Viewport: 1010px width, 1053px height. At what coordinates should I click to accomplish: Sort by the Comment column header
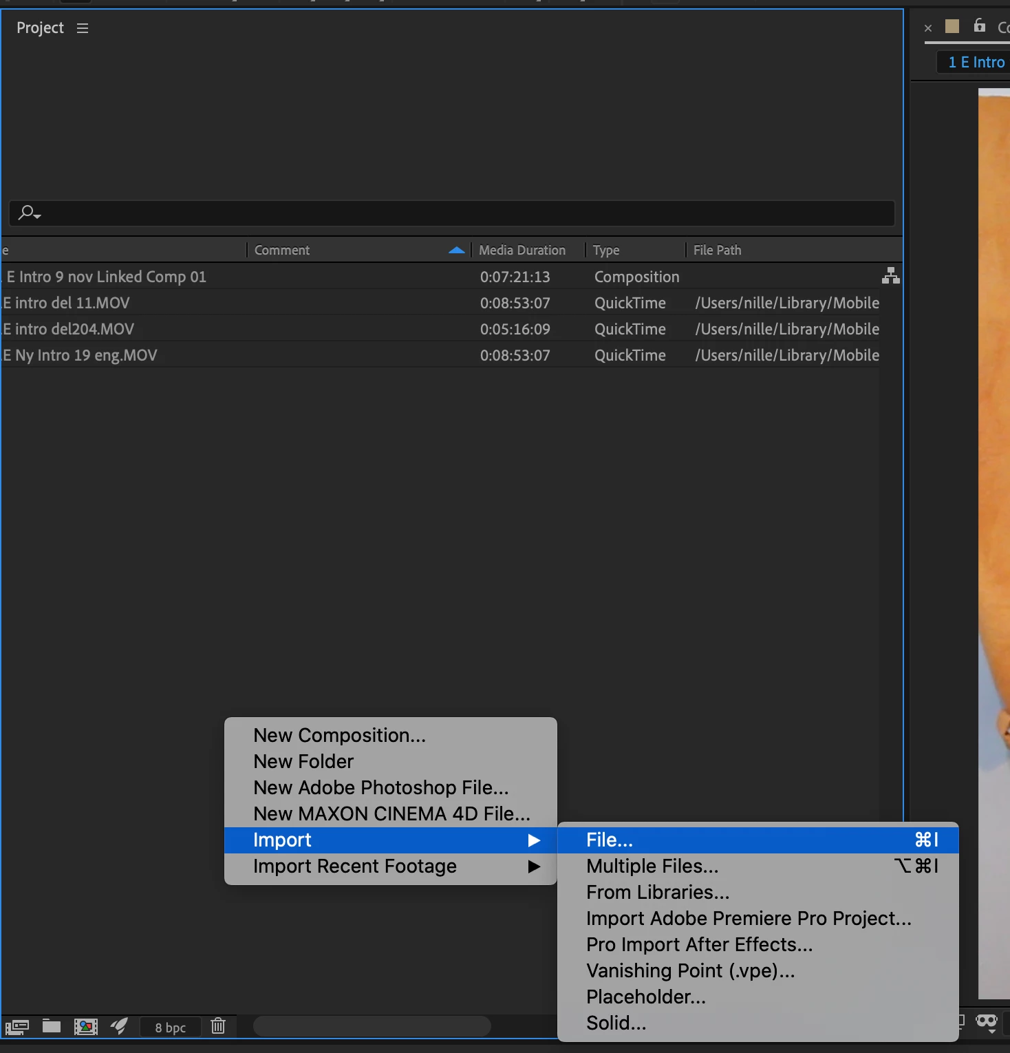(x=282, y=251)
